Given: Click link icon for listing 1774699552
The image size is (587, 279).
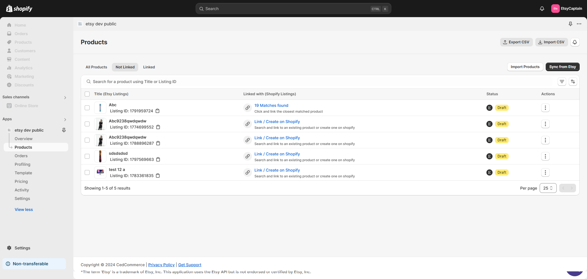Looking at the screenshot, I should (x=248, y=124).
